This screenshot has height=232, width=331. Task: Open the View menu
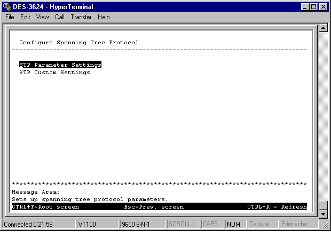[x=42, y=17]
